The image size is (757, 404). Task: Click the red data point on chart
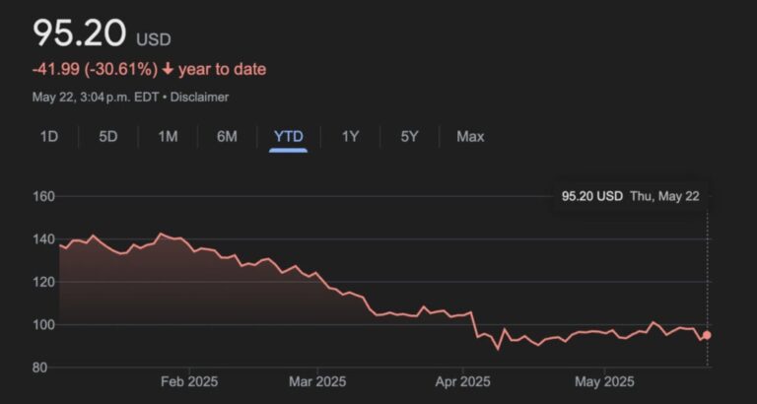pos(707,335)
